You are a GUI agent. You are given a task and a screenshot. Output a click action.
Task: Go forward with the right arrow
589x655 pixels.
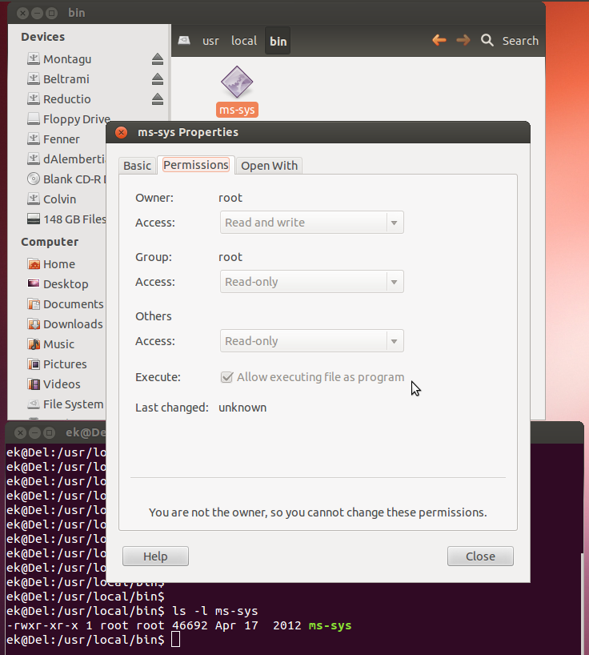463,40
